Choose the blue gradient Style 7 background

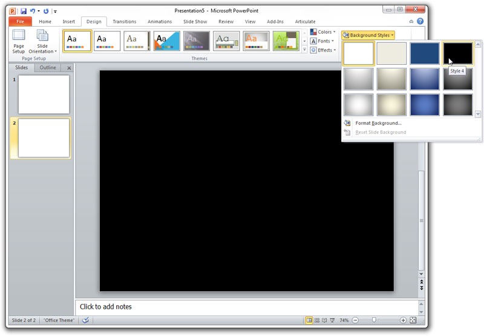point(425,79)
